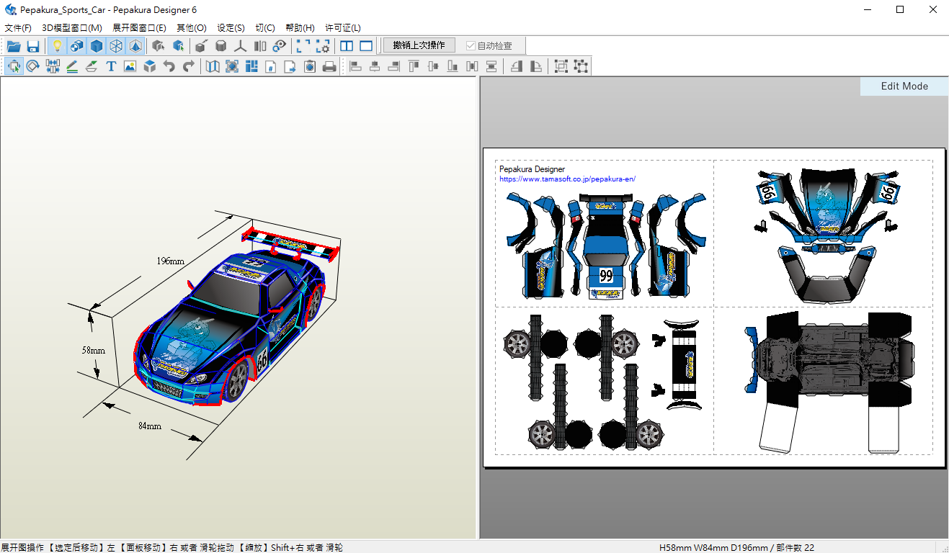This screenshot has height=553, width=949.
Task: Click the Save floppy disk icon
Action: pyautogui.click(x=33, y=46)
